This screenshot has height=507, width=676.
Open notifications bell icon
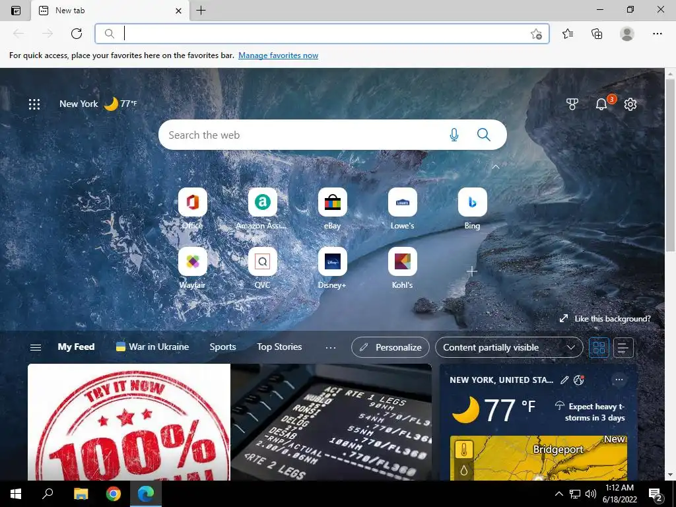[601, 104]
